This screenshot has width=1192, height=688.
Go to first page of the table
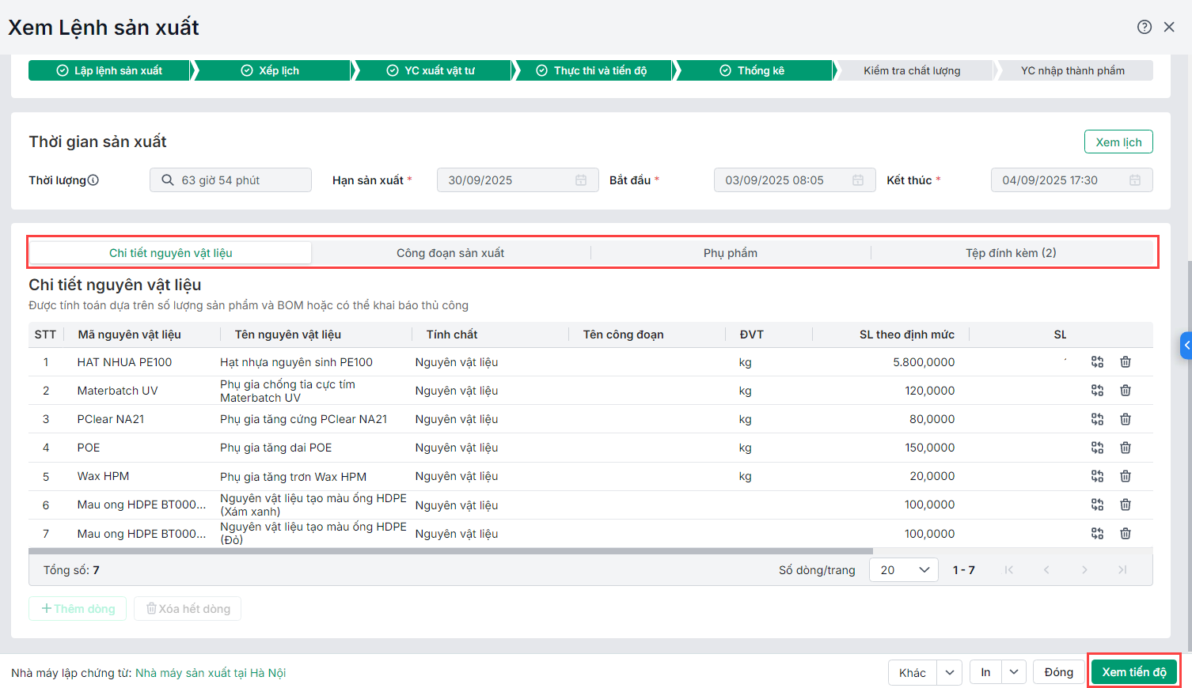[x=1008, y=570]
